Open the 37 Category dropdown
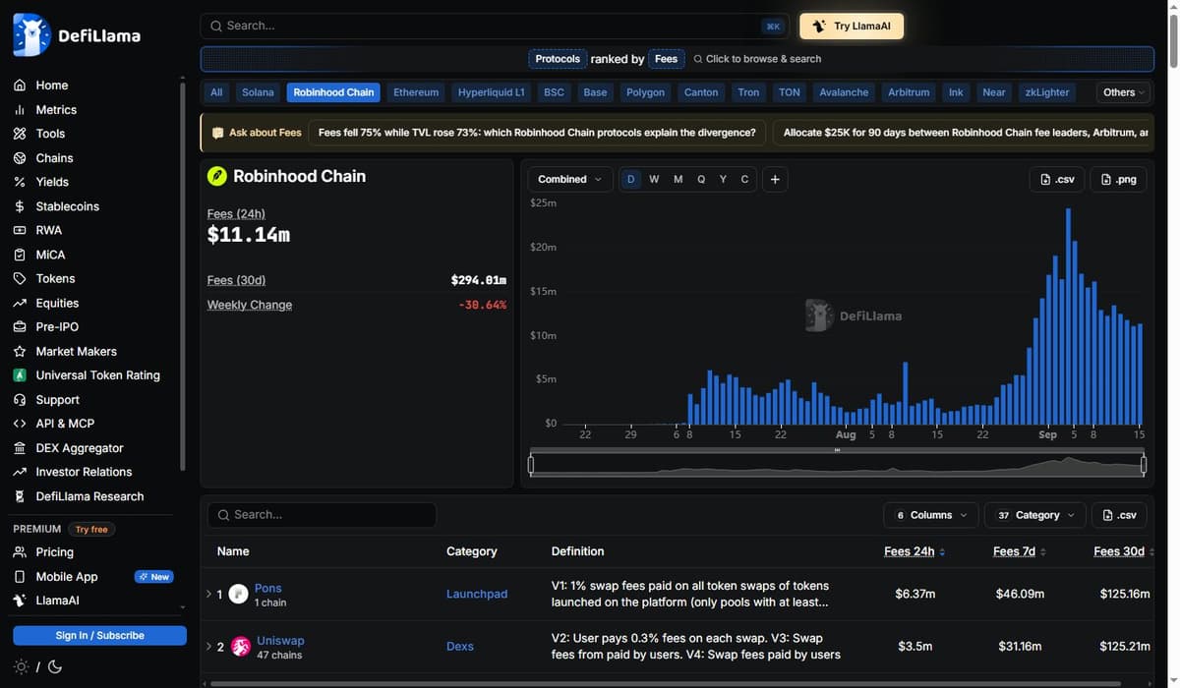Viewport: 1180px width, 688px height. click(x=1034, y=515)
